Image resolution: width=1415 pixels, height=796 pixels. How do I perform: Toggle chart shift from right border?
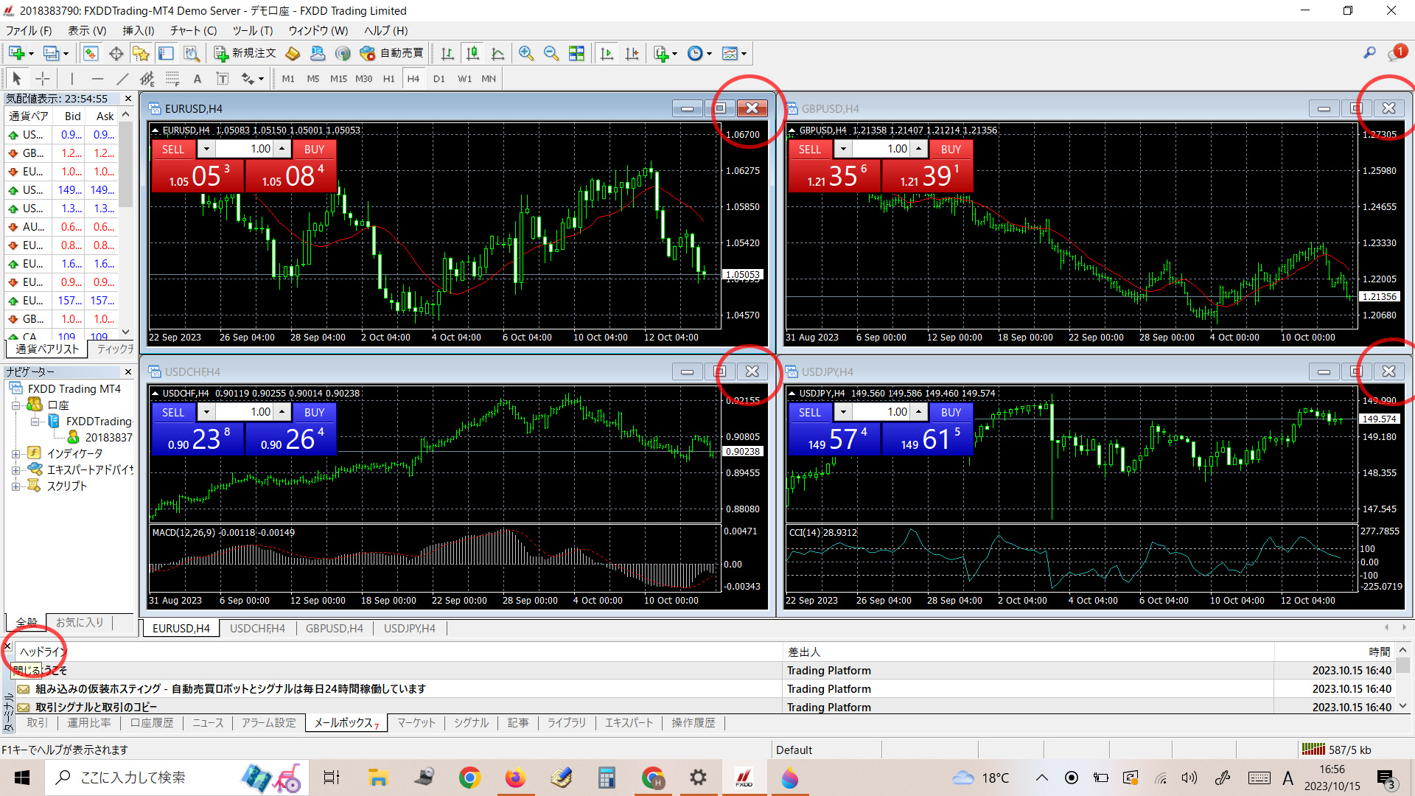click(632, 53)
